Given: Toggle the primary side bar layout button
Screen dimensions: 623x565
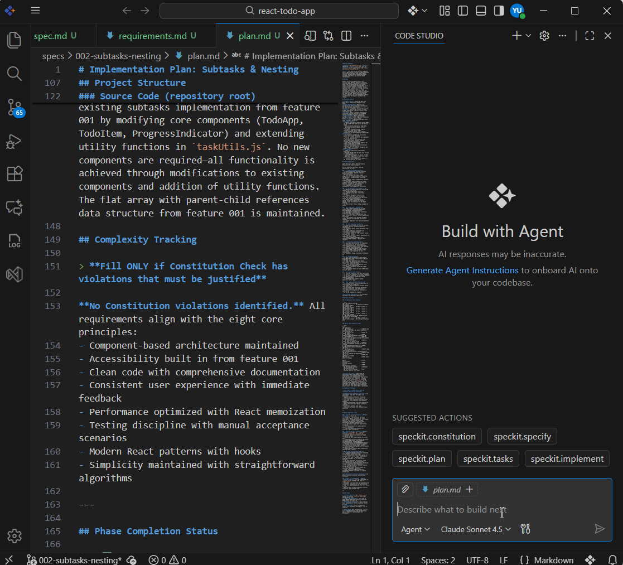Looking at the screenshot, I should point(462,11).
